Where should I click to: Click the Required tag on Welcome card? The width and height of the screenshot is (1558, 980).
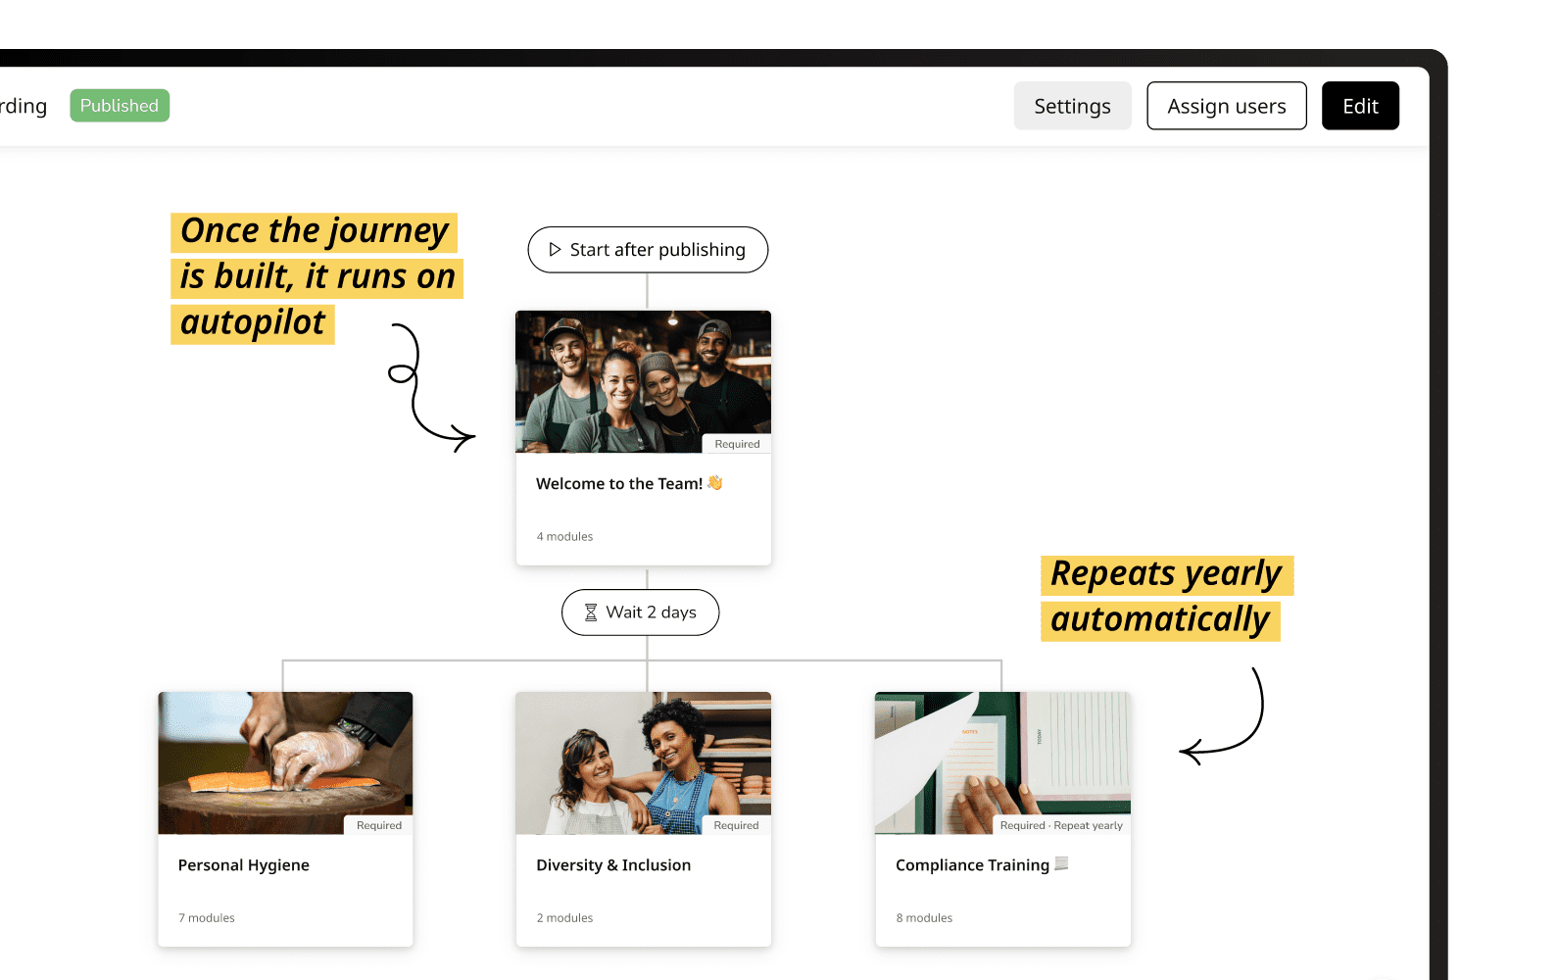click(737, 444)
